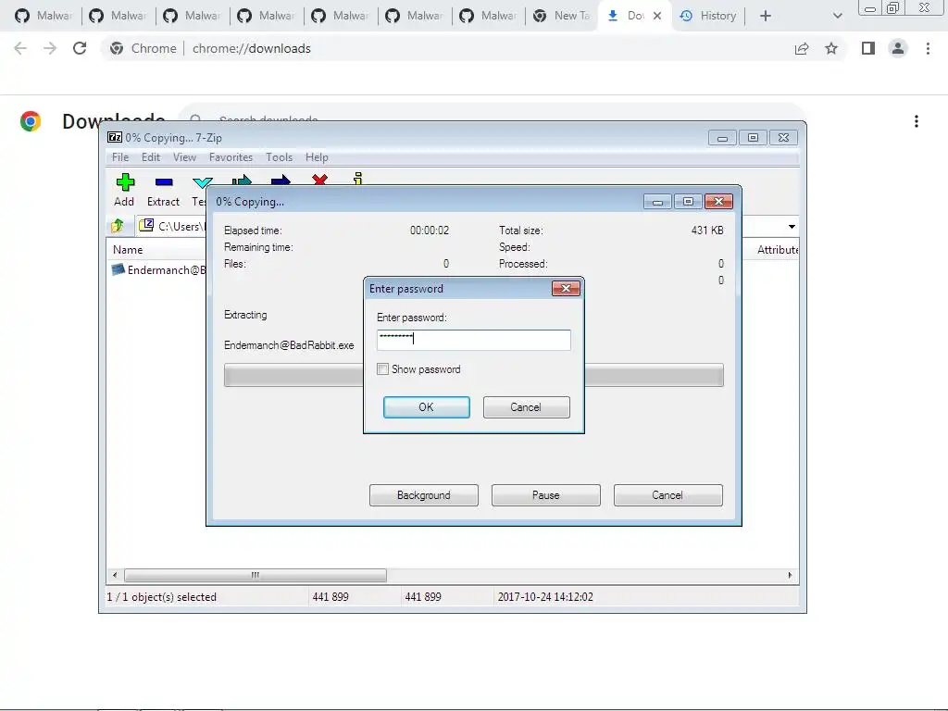Click the 7-Zip address path field
The height and width of the screenshot is (711, 948).
(x=172, y=226)
